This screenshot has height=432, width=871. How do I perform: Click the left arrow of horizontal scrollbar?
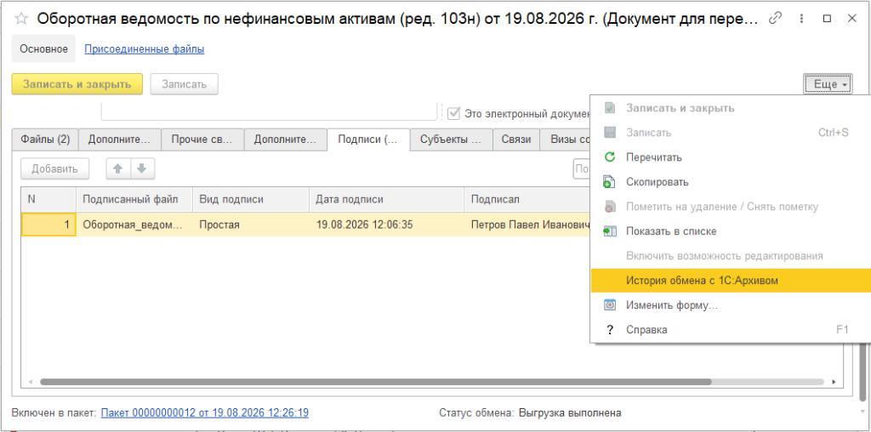click(x=30, y=382)
